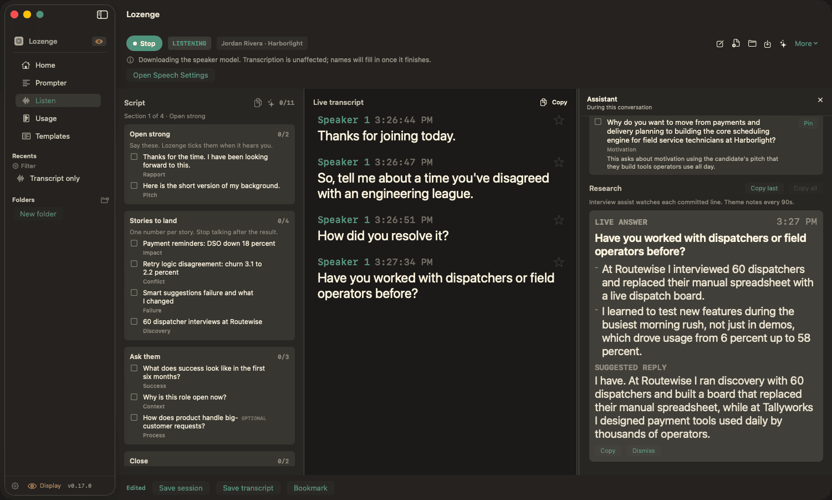Copy the suggested reply

point(608,451)
